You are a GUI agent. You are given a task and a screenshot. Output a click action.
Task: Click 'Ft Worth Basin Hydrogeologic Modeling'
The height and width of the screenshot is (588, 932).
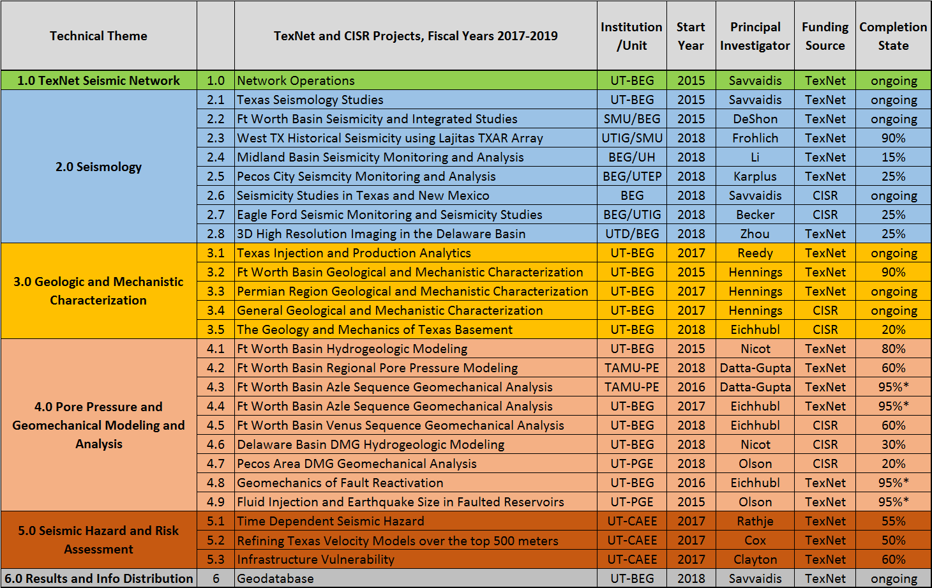click(416, 349)
